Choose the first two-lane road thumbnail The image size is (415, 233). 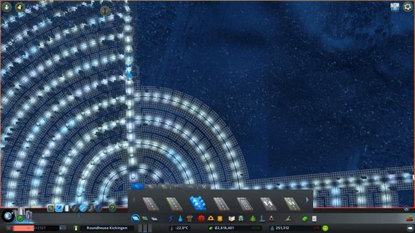pyautogui.click(x=150, y=204)
